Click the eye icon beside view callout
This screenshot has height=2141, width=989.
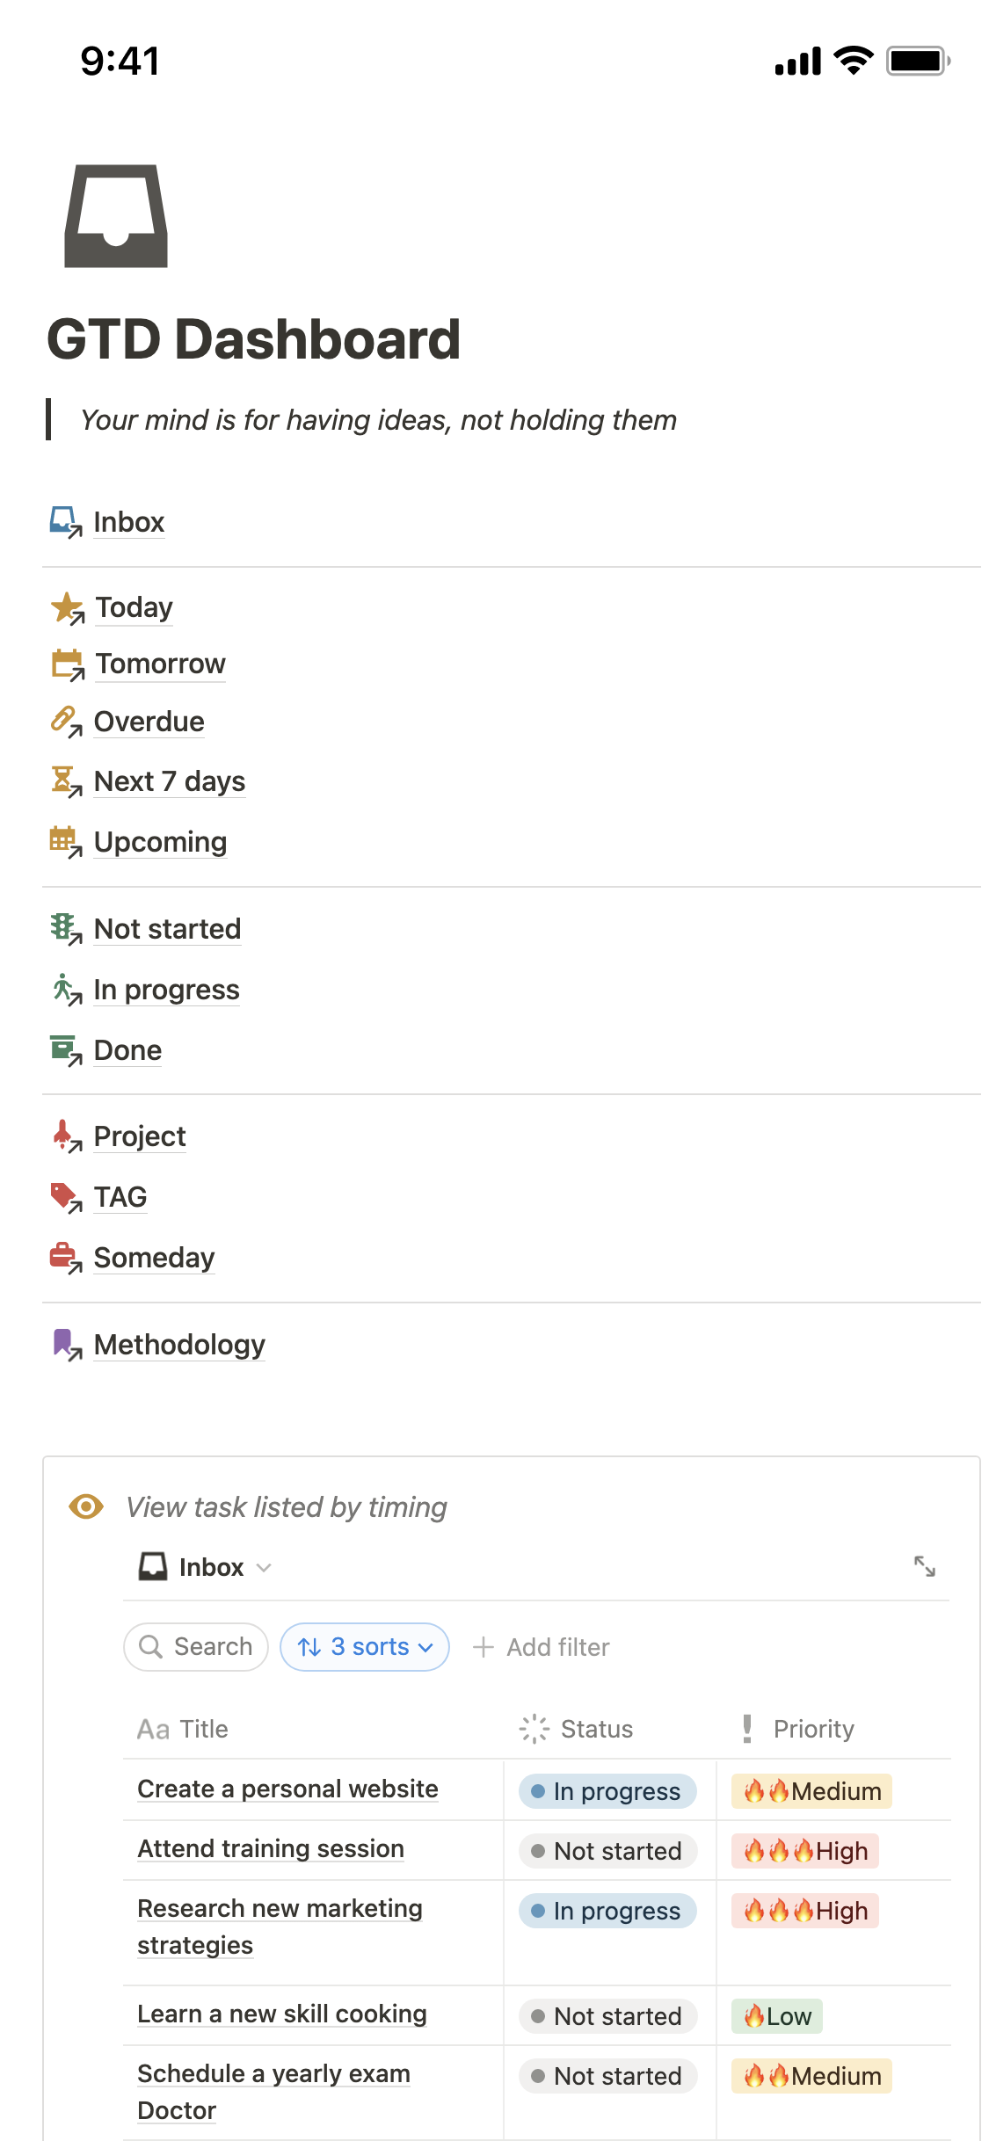click(86, 1506)
